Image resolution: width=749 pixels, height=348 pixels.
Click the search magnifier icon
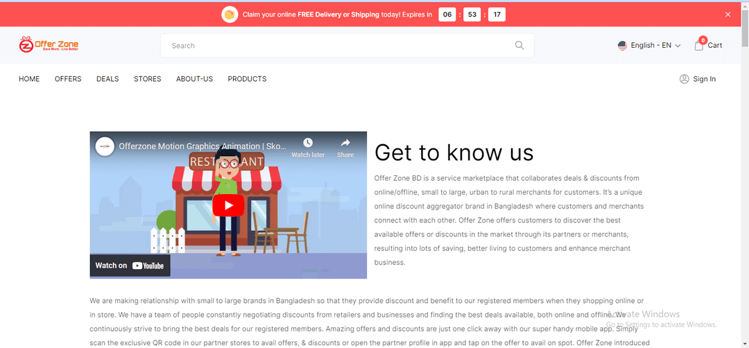coord(519,46)
